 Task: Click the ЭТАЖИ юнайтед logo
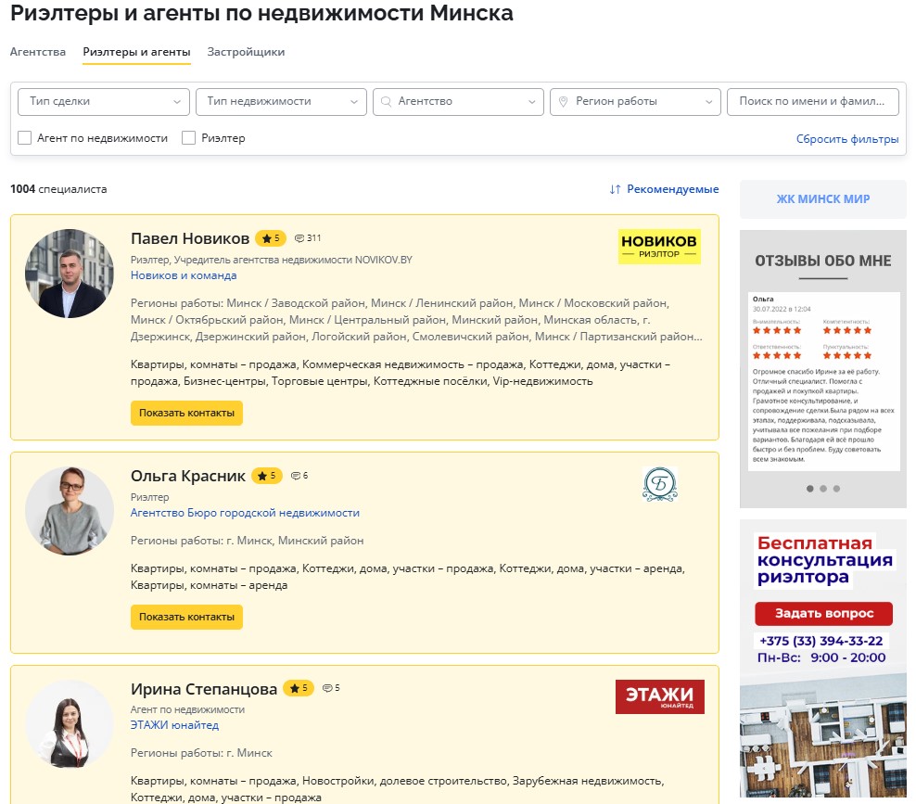tap(659, 696)
